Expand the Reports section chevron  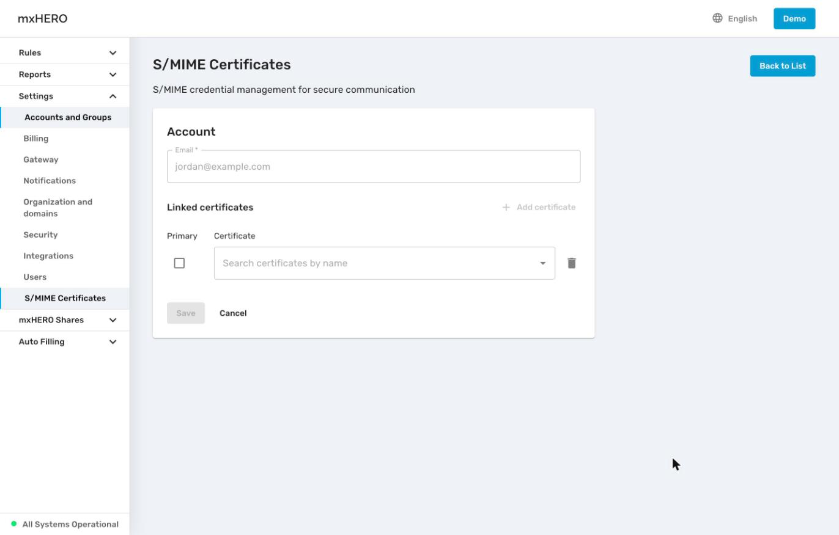tap(113, 75)
